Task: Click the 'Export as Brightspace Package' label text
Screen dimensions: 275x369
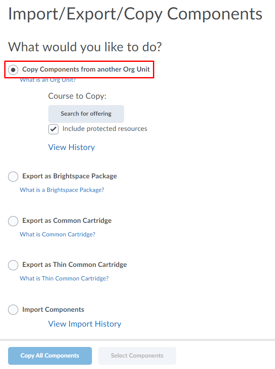Action: coord(69,176)
